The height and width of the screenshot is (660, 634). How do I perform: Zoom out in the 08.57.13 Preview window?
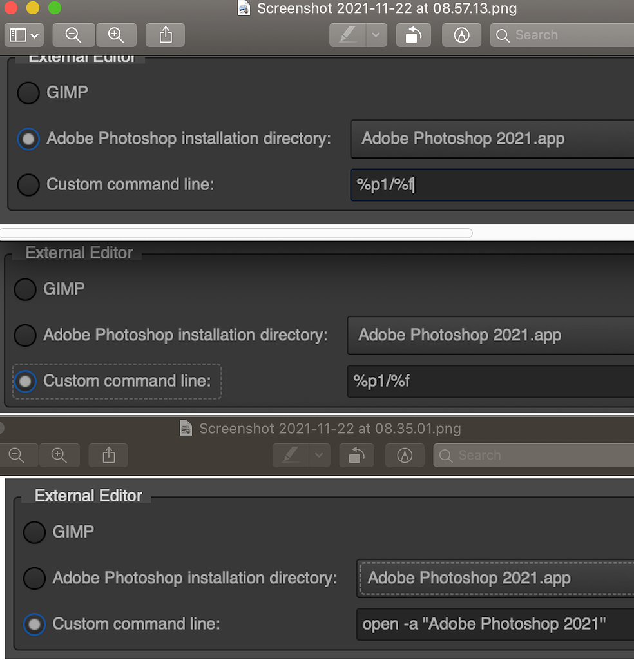click(73, 35)
